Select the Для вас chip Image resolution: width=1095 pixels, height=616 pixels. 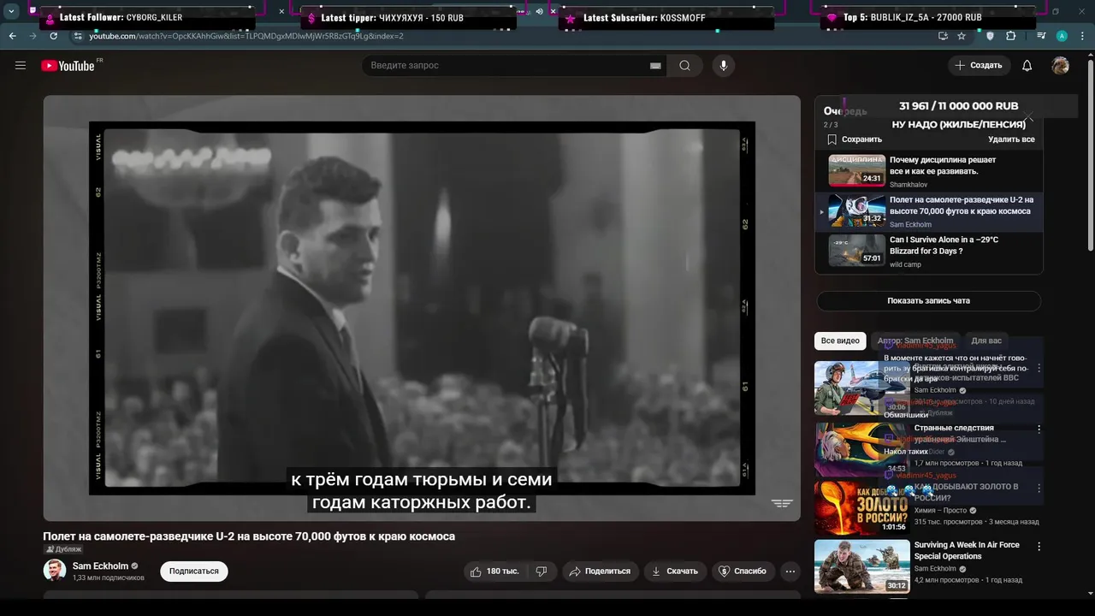986,341
